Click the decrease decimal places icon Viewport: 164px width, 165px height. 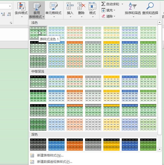point(9,14)
